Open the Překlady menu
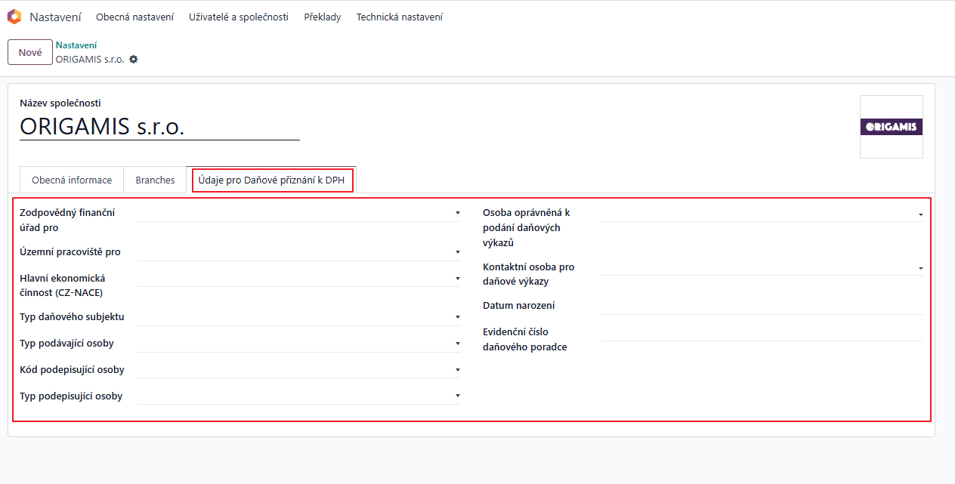 pos(322,17)
